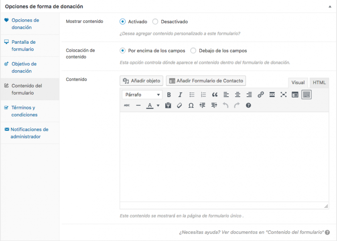Click the clear formatting eraser icon
Screen dimensions: 337x241
(179, 105)
